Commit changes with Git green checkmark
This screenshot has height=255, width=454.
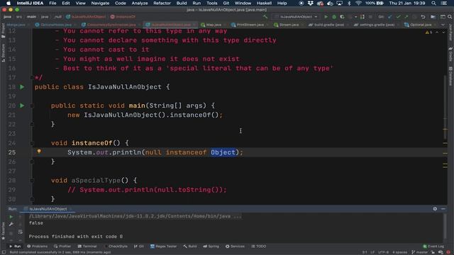pos(398,17)
